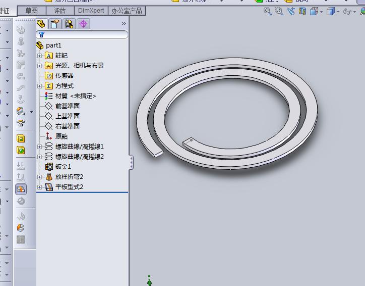Select the Lofted Bend tool icon
The image size is (365, 286).
click(x=21, y=41)
